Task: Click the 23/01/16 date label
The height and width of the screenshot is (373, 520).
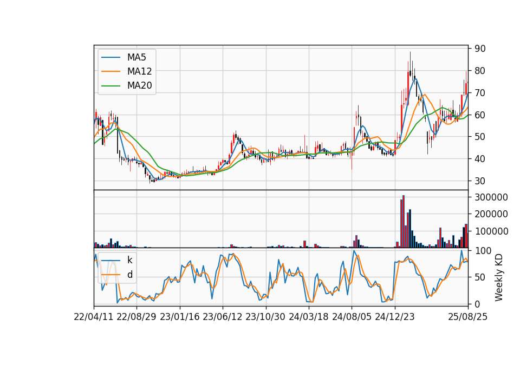Action: tap(180, 317)
